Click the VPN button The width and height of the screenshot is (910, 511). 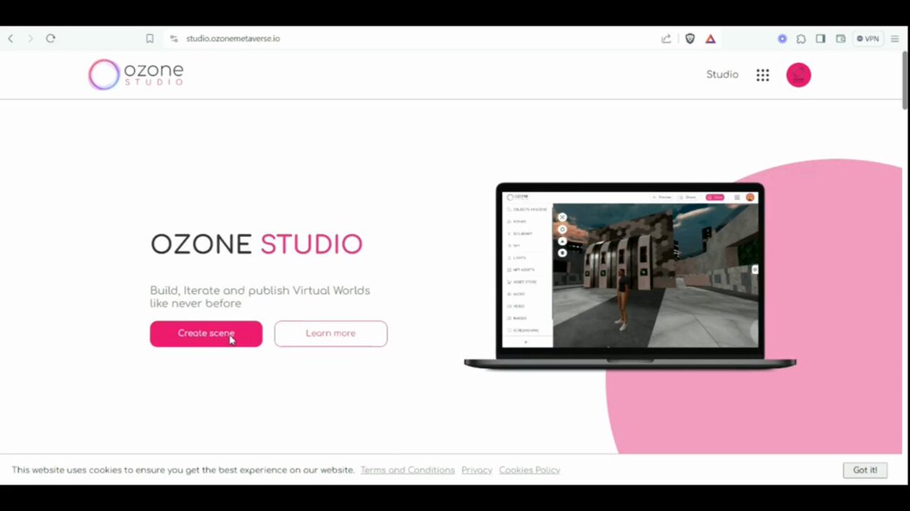pyautogui.click(x=868, y=39)
